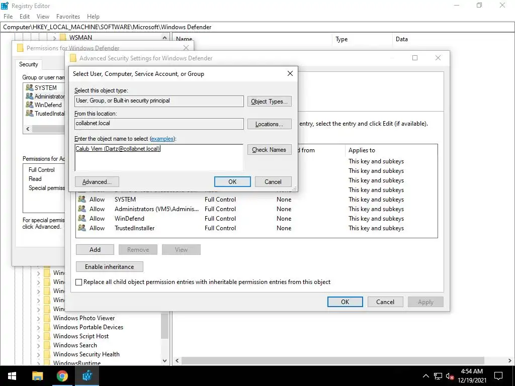Select the WindowsRuntime tree key

77,363
